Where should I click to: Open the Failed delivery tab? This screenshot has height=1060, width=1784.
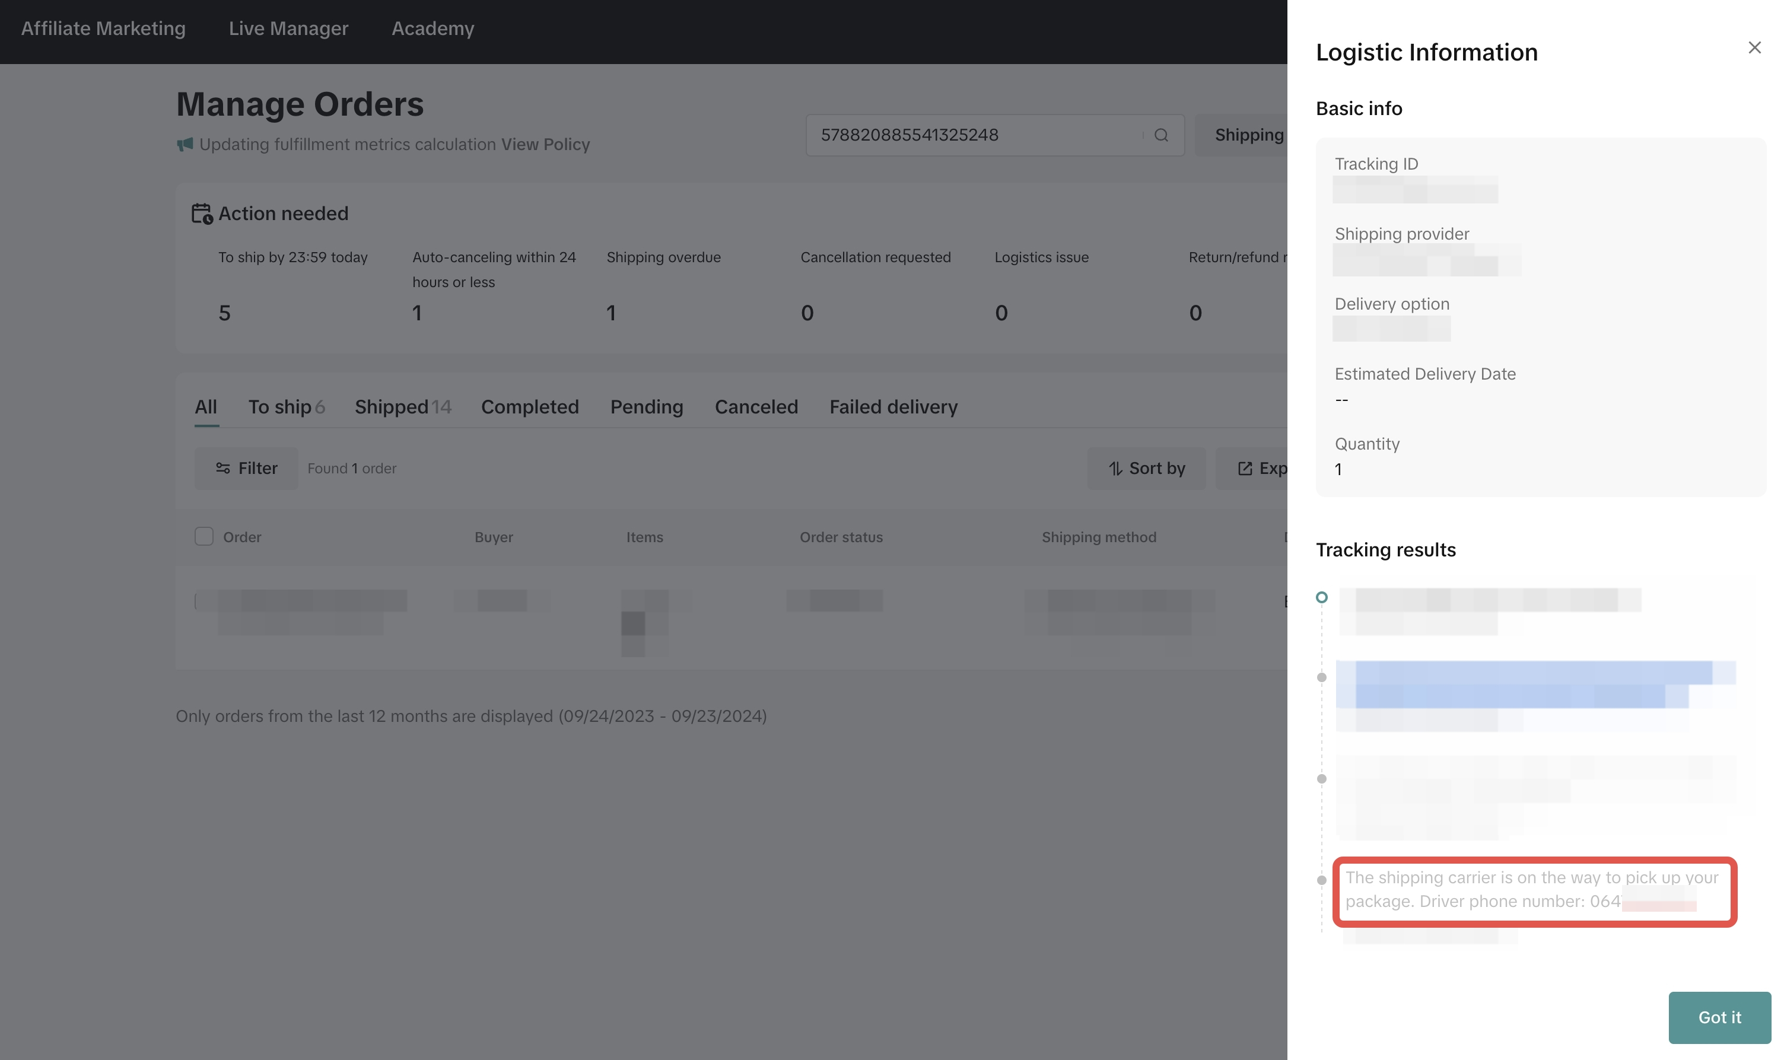[892, 407]
